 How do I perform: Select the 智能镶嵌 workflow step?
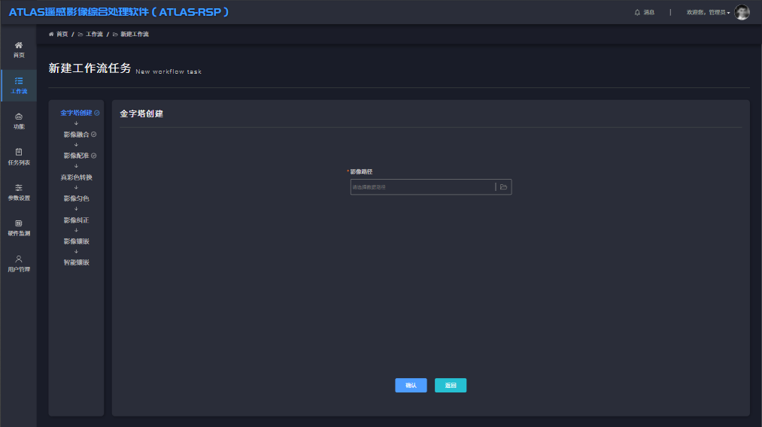coord(76,262)
